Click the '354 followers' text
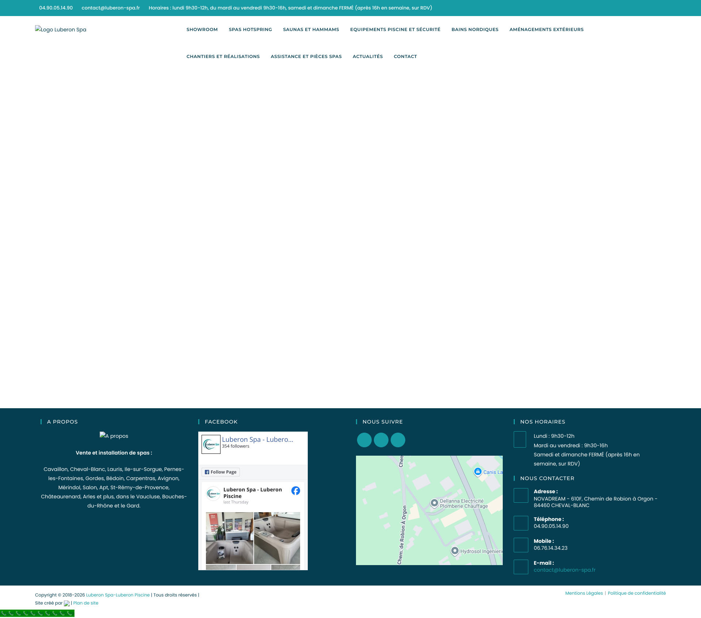Viewport: 701px width, 618px height. (235, 446)
